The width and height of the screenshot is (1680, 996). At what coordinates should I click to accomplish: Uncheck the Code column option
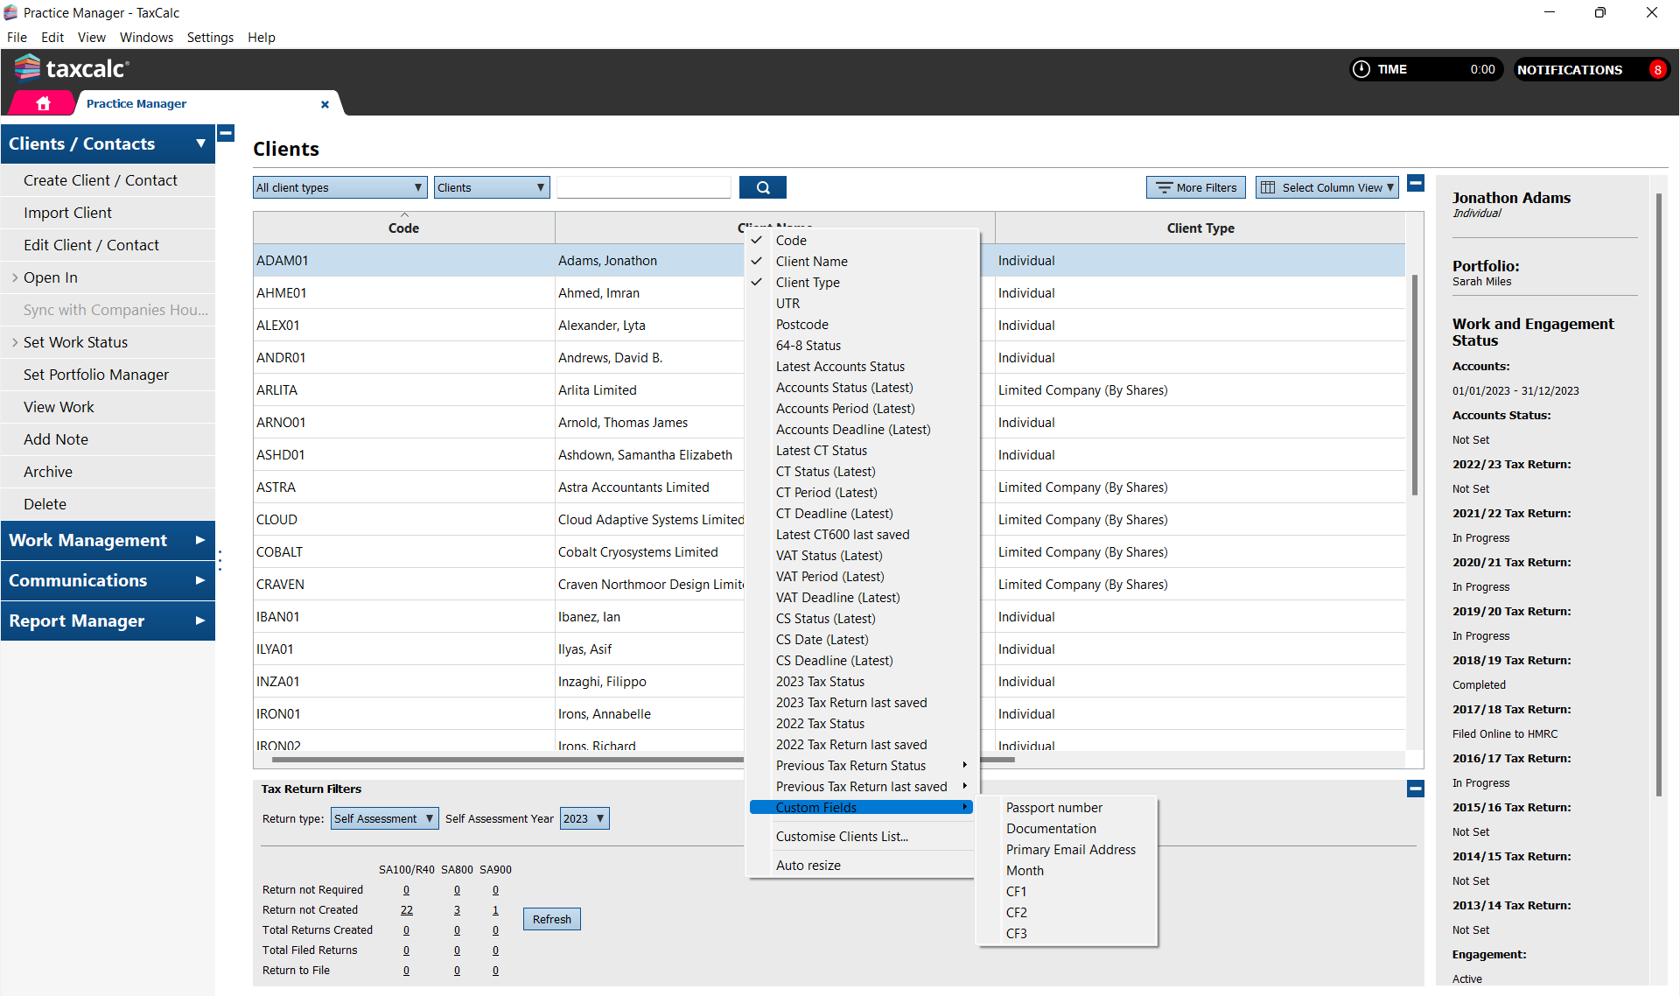click(x=791, y=240)
